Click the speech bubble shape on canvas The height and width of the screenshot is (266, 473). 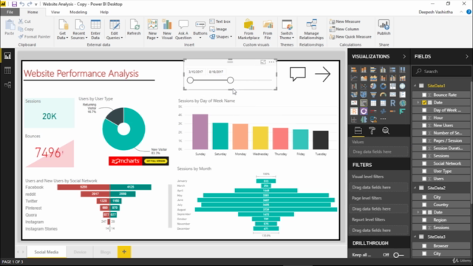click(x=298, y=74)
